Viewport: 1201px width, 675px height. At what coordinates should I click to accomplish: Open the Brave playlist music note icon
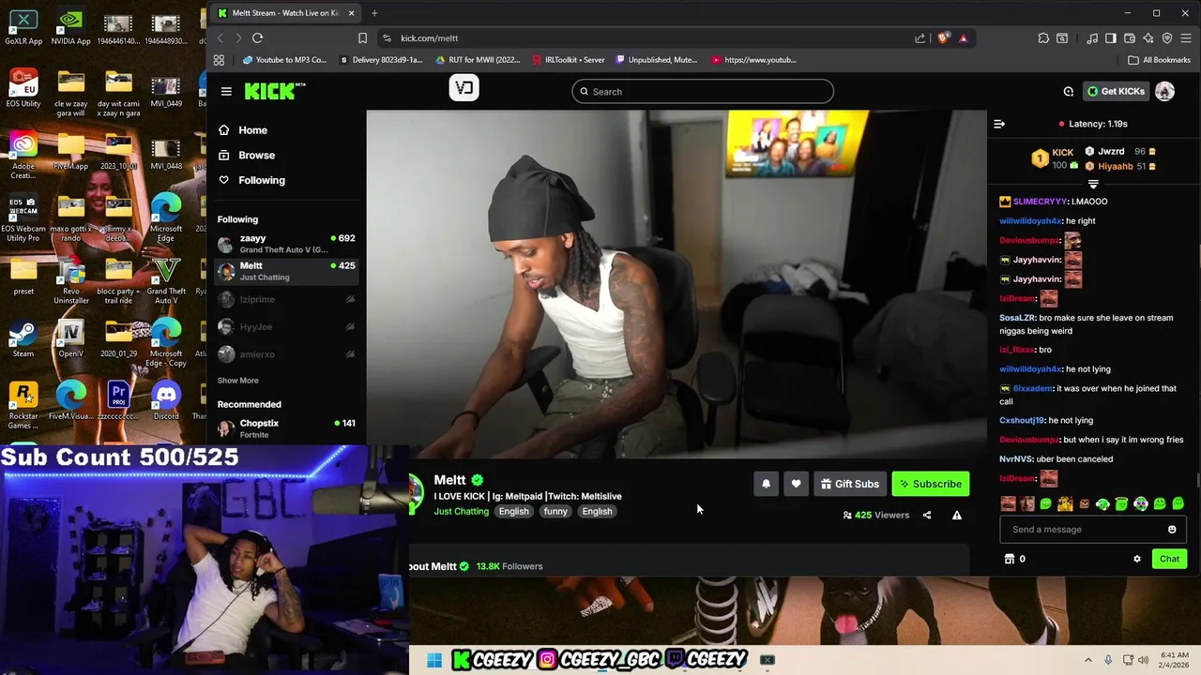(1092, 38)
